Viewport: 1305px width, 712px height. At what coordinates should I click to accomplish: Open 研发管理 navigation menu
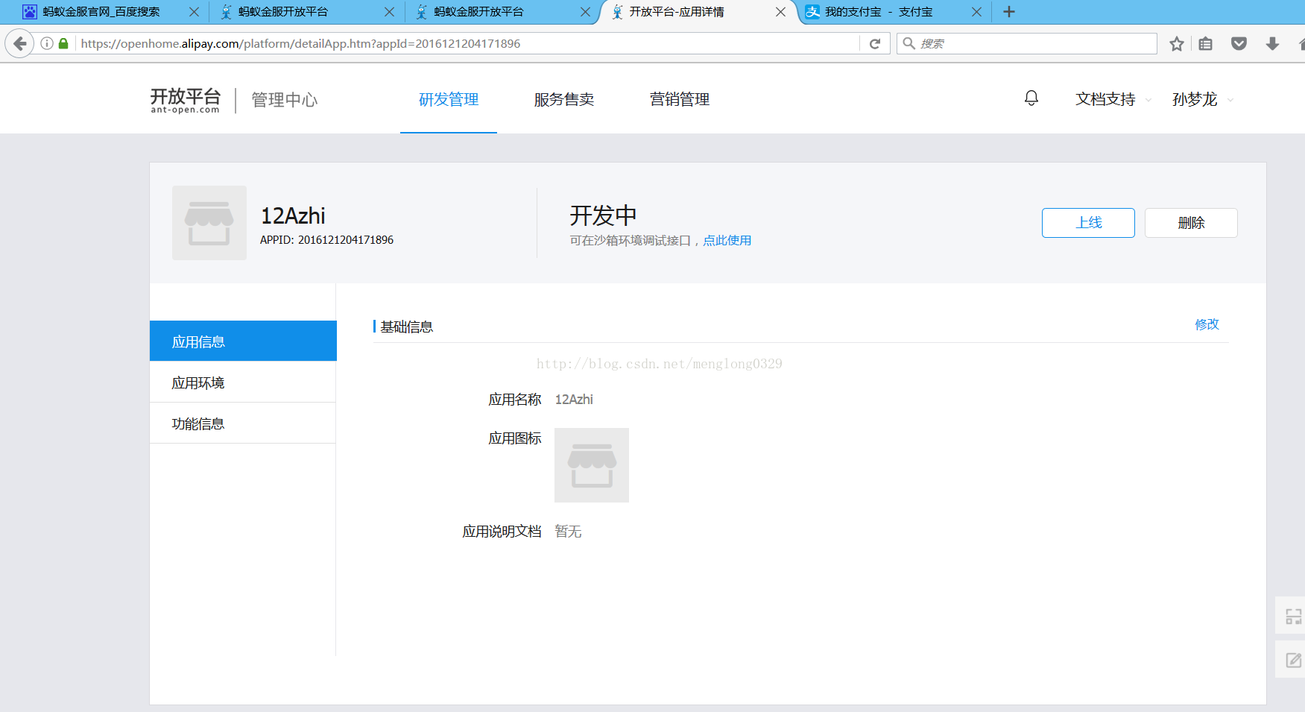449,99
